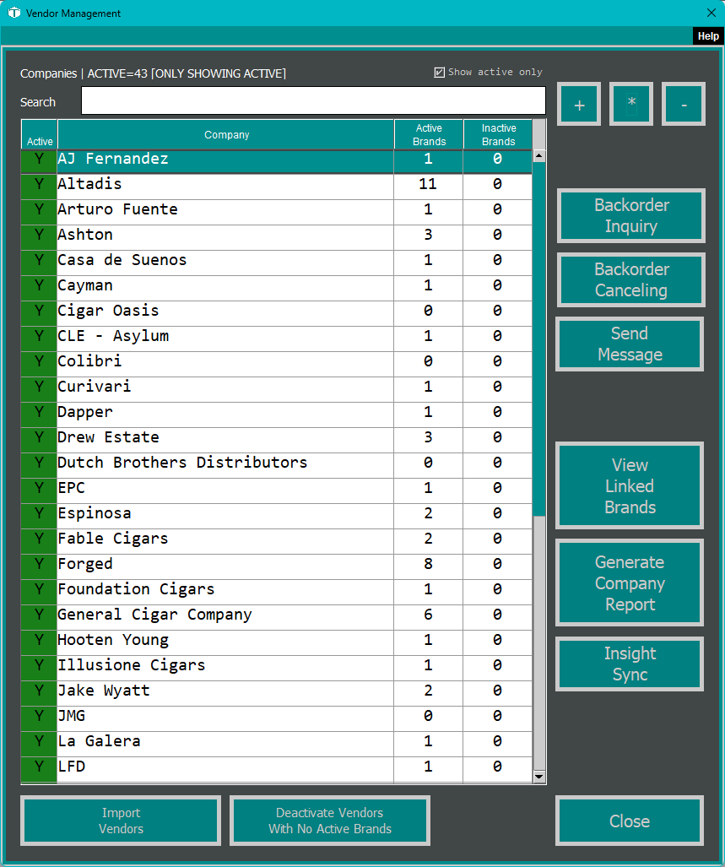Select Casa de Suenos

[x=276, y=263]
